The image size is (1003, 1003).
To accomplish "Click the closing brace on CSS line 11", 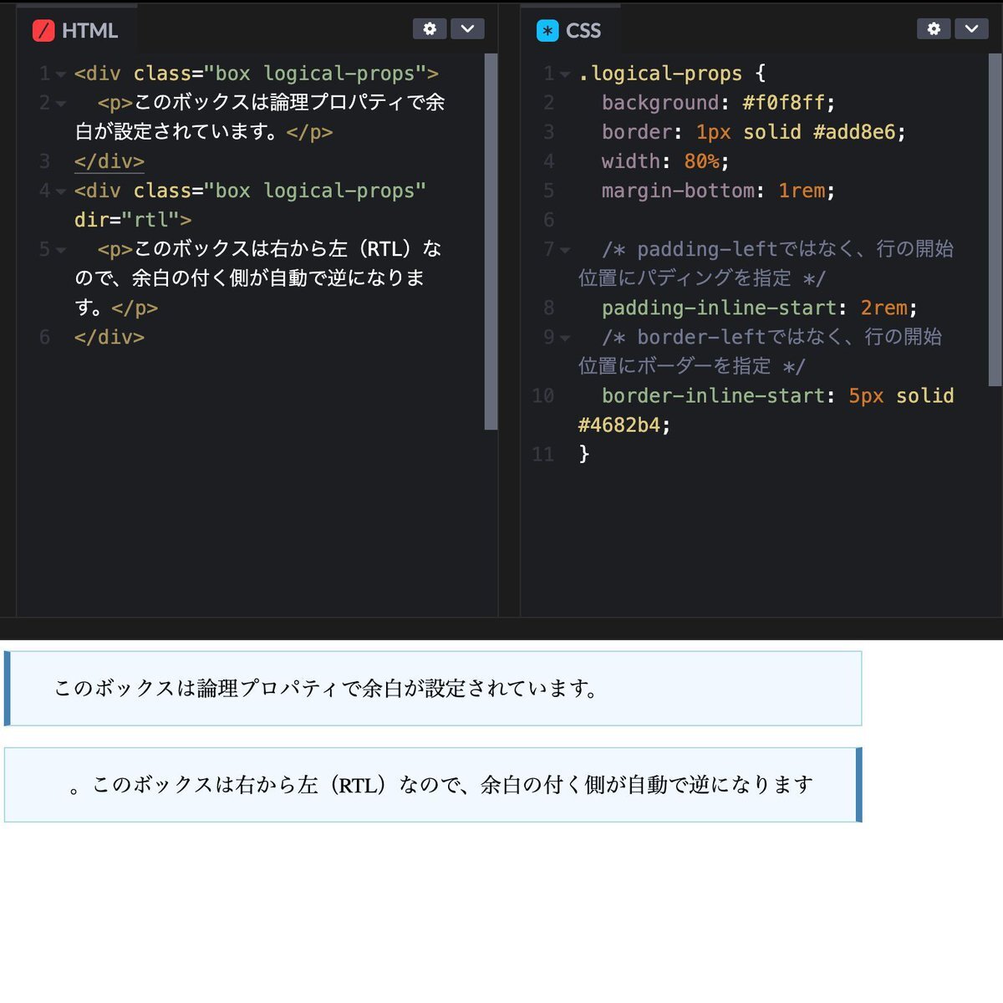I will coord(584,454).
